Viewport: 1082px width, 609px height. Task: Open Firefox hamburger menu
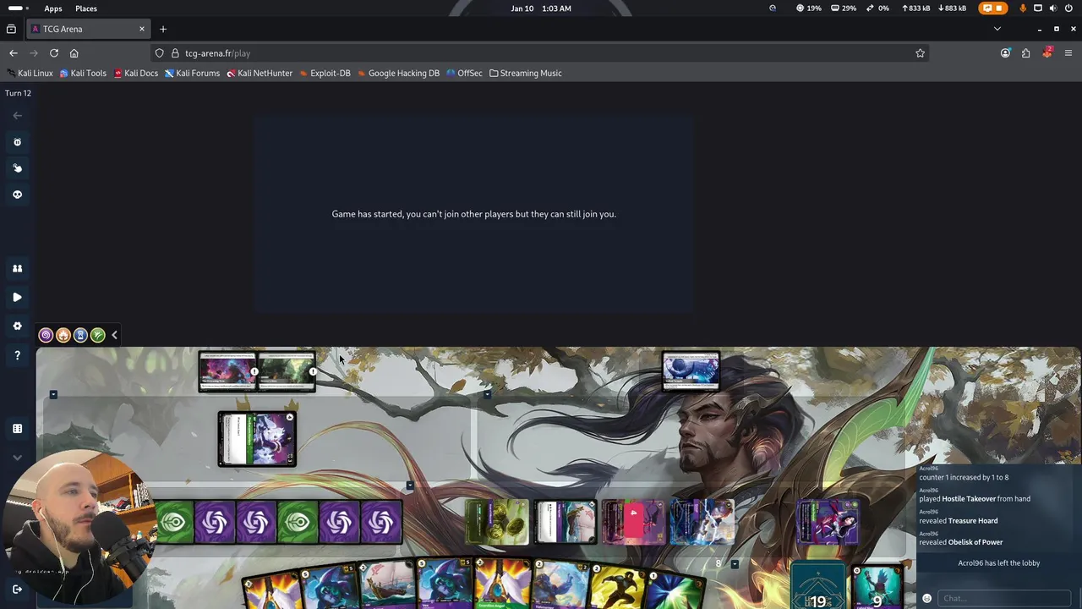1068,53
